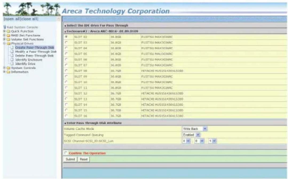This screenshot has width=288, height=179.
Task: Choose the SLOT 06 radio button
Action: click(66, 60)
